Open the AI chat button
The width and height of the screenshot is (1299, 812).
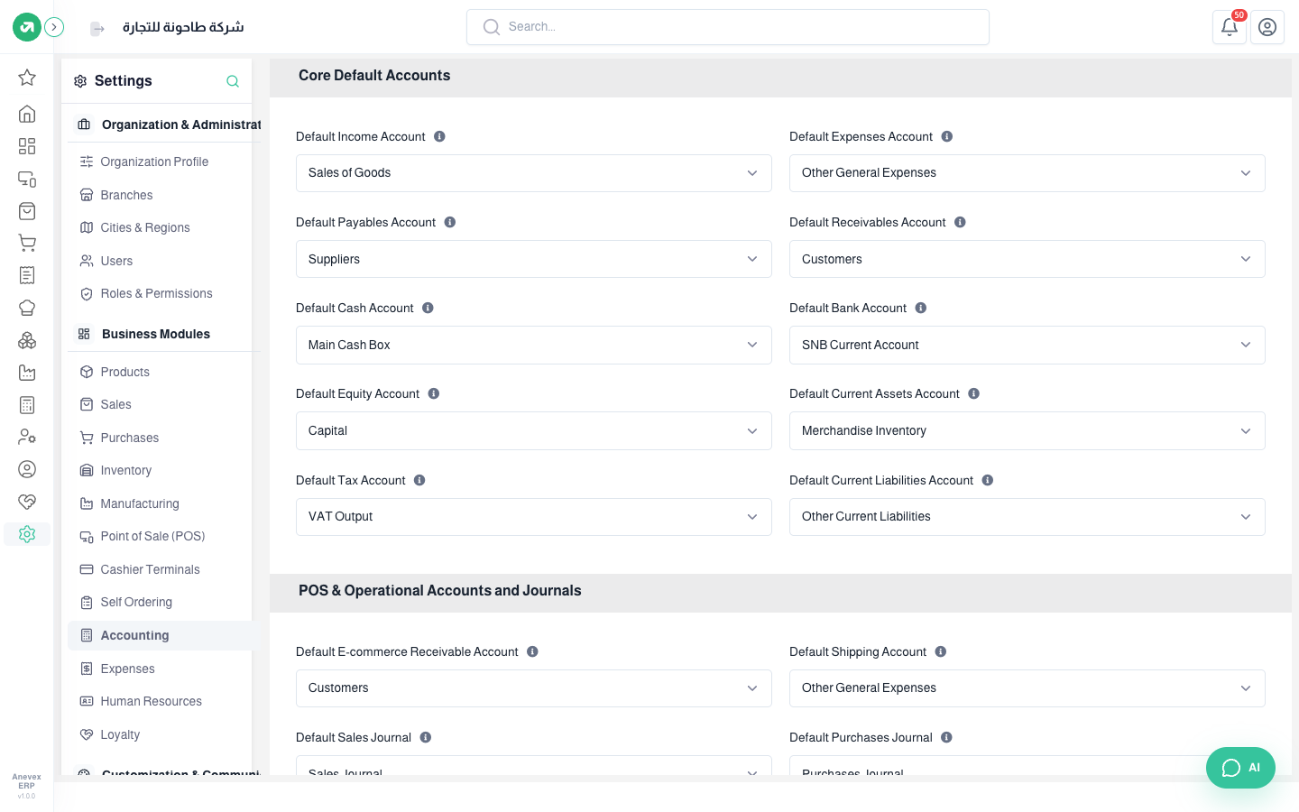(1240, 768)
